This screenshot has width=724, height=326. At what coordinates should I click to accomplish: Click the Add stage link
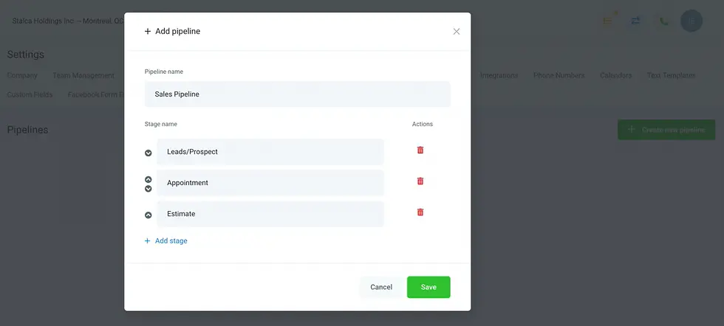coord(165,240)
